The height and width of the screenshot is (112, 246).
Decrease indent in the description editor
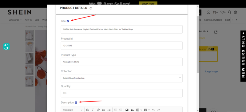115,110
